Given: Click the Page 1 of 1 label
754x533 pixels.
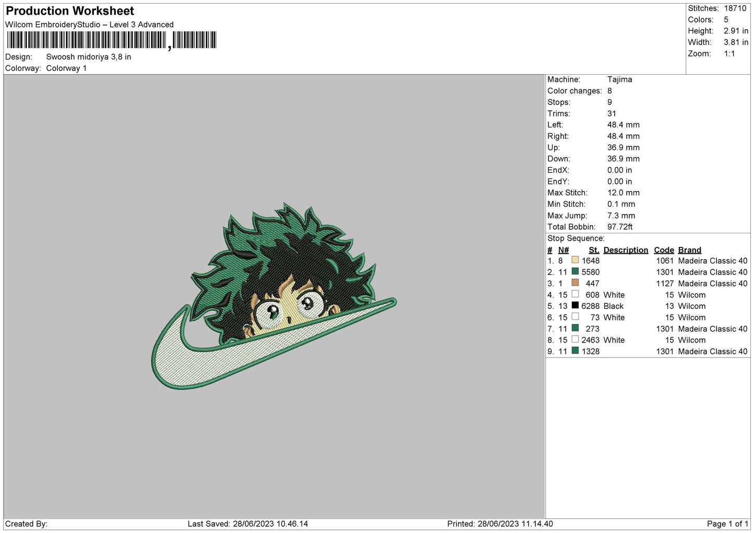Looking at the screenshot, I should (727, 524).
